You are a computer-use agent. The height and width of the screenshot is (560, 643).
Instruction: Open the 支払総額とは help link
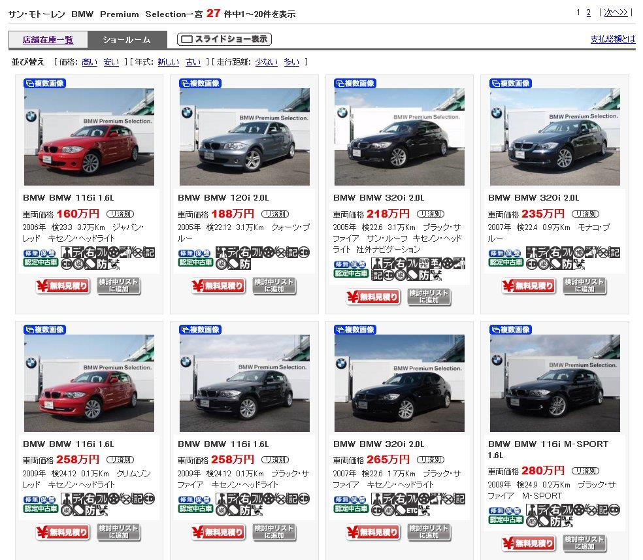[x=612, y=39]
